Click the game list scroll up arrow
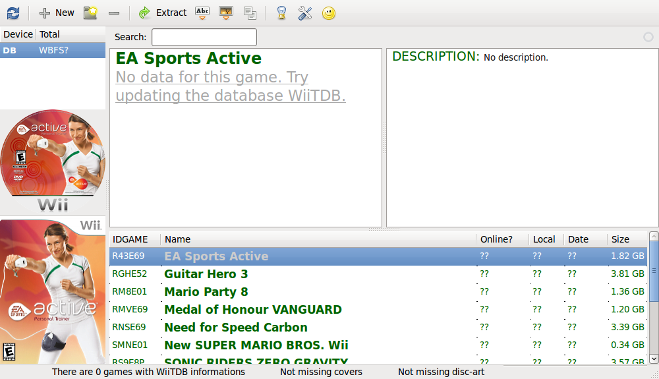659x379 pixels. [x=654, y=237]
